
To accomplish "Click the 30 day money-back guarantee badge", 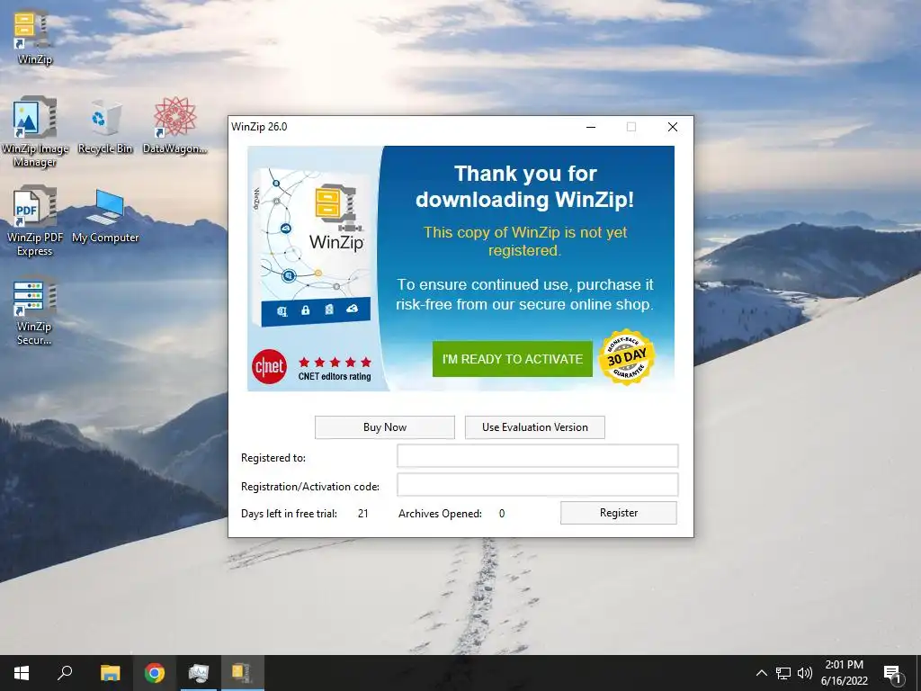I will pos(627,356).
